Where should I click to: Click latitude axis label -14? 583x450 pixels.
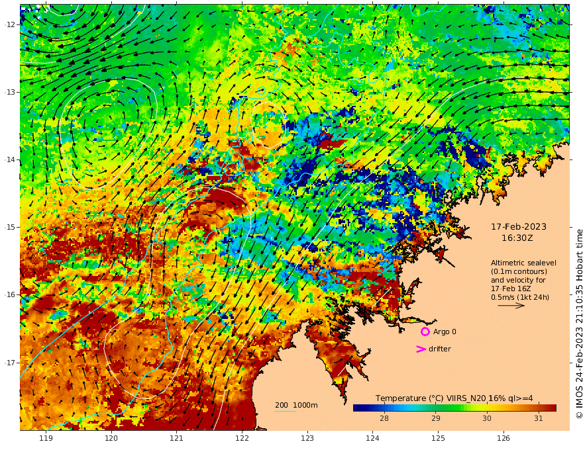point(10,159)
